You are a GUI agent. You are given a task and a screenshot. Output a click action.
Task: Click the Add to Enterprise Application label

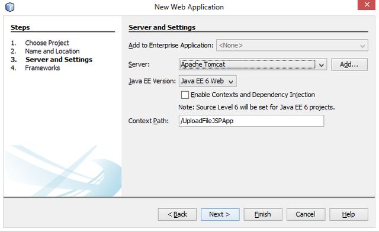click(171, 46)
